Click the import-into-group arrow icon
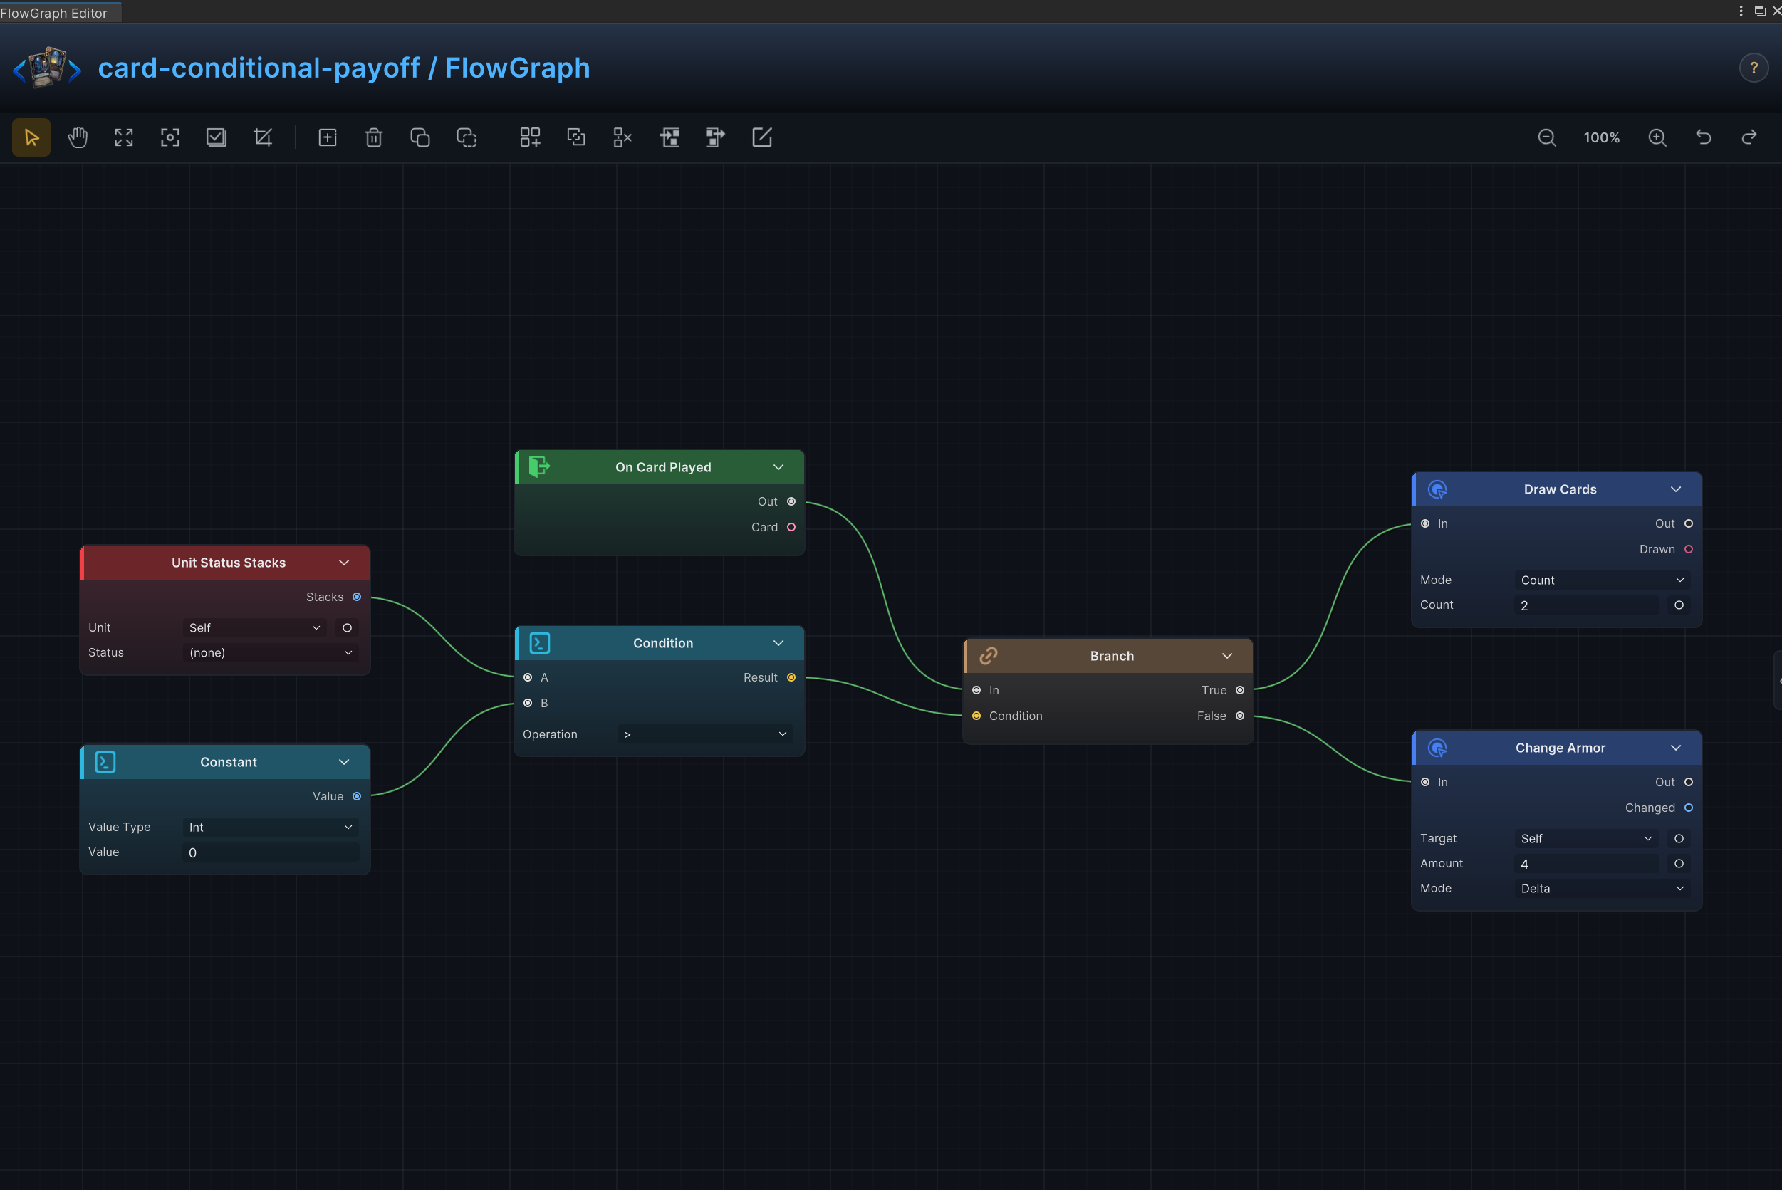The image size is (1782, 1190). (669, 137)
